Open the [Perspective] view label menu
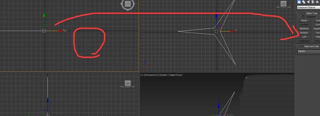The width and height of the screenshot is (320, 116). [x=151, y=75]
